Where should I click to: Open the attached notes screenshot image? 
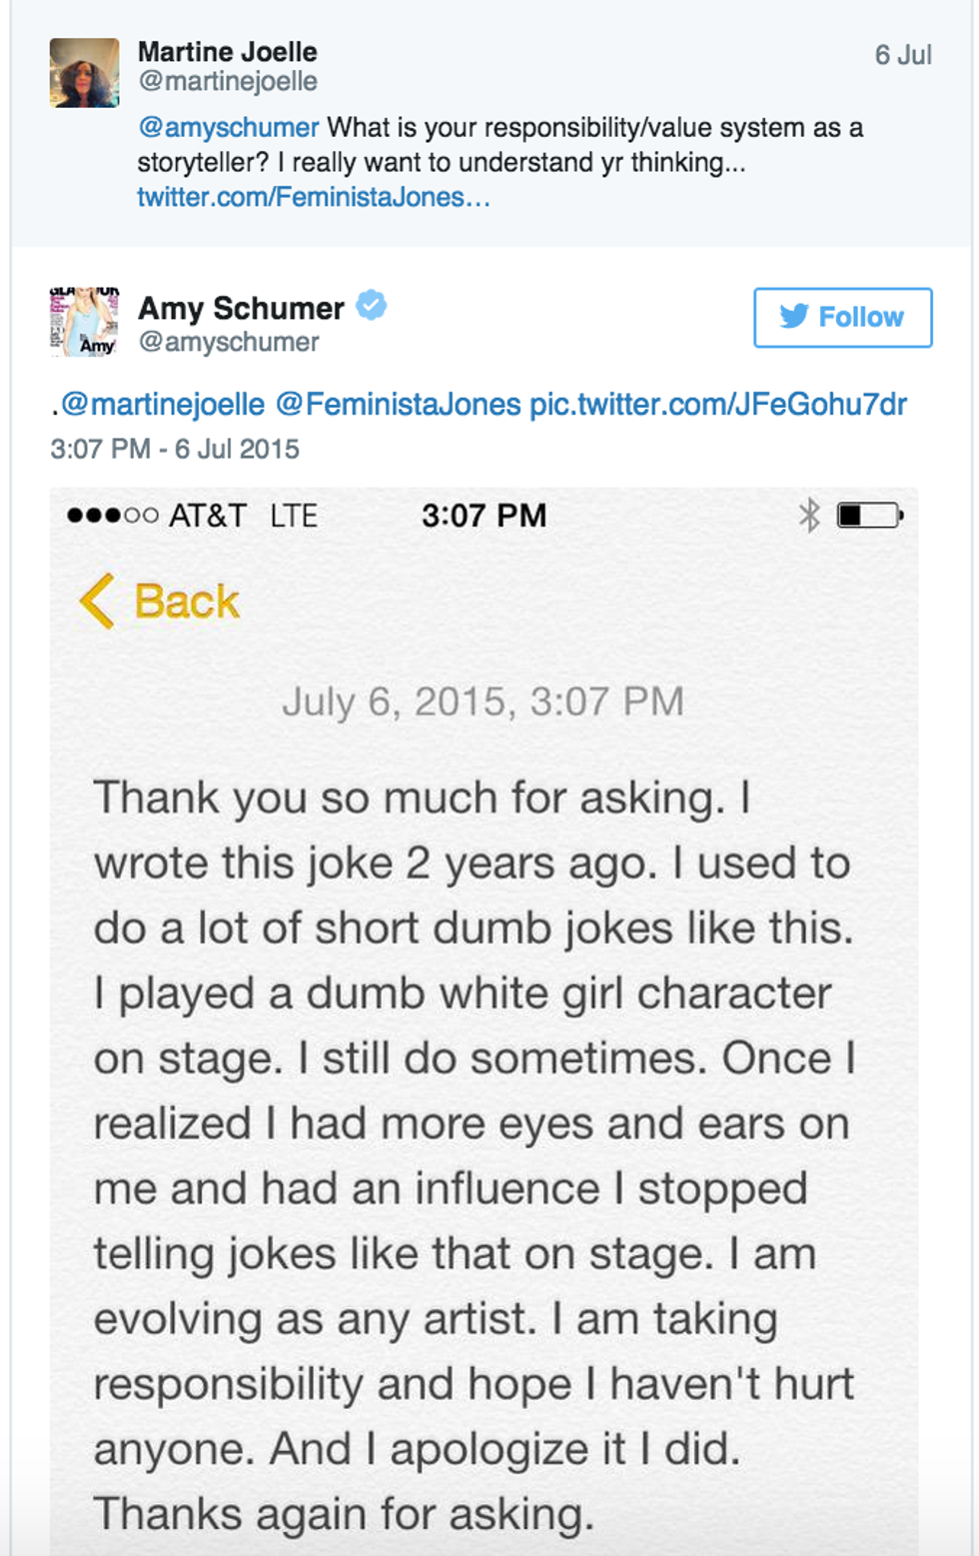pyautogui.click(x=485, y=1019)
